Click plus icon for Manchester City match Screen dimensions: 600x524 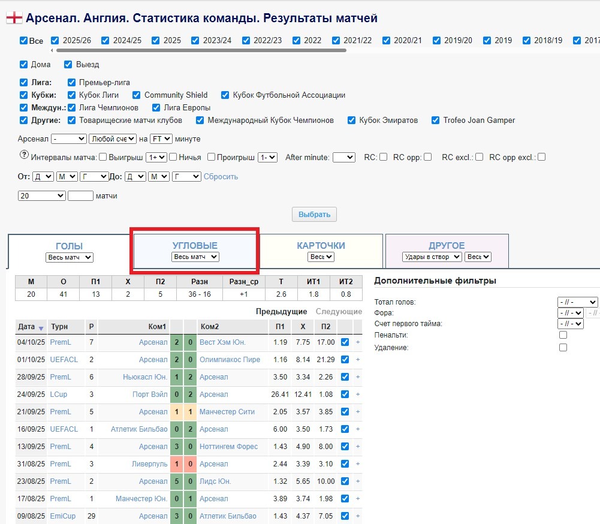pyautogui.click(x=358, y=412)
